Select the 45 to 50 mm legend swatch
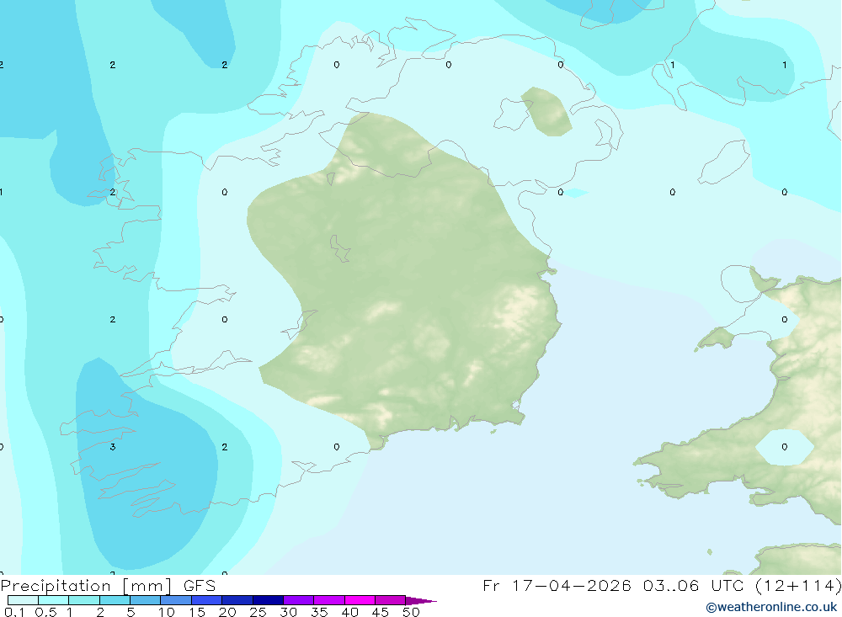 (x=390, y=600)
